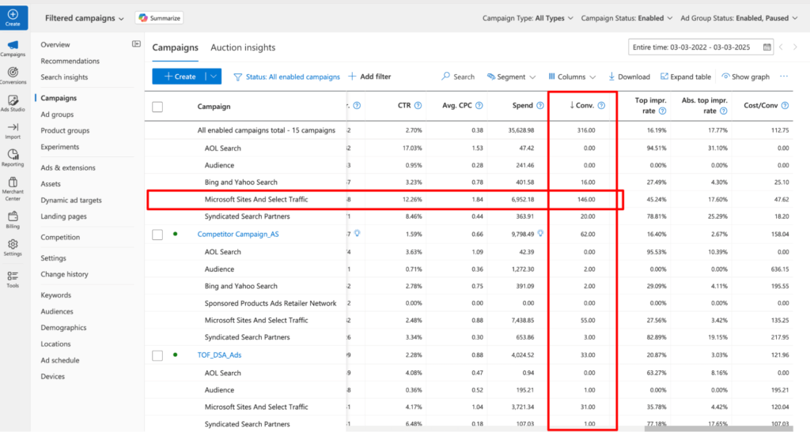This screenshot has height=432, width=810.
Task: Open the Billing icon in sidebar
Action: tap(13, 218)
